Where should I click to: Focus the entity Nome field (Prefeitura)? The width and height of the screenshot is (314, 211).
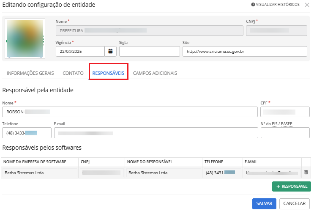click(149, 31)
